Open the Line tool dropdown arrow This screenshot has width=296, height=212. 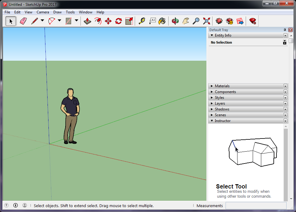(x=42, y=21)
